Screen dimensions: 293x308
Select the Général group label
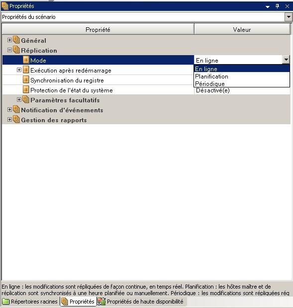click(34, 40)
